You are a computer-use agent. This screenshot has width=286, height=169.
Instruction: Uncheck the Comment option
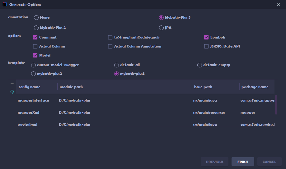click(35, 37)
